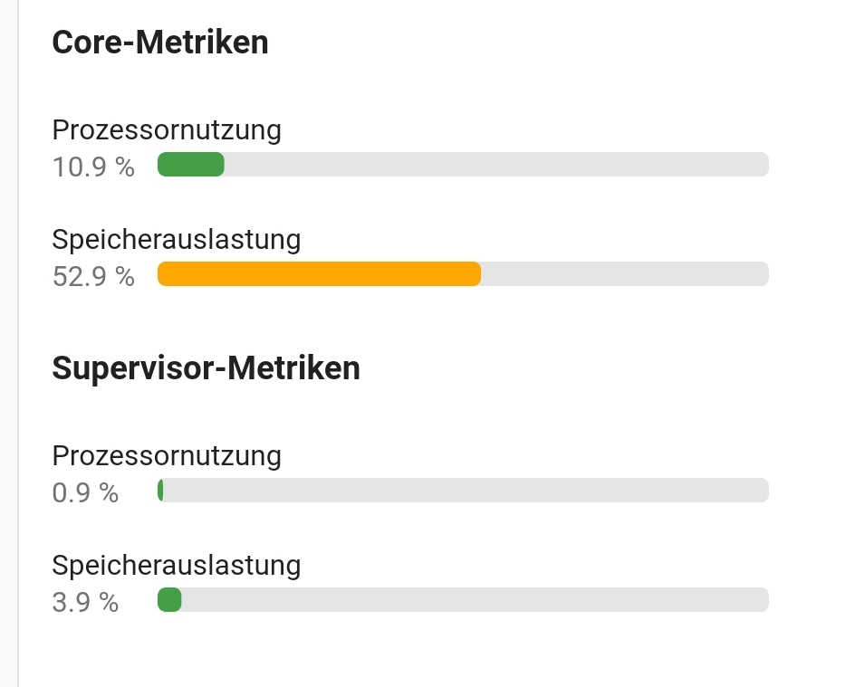This screenshot has width=855, height=687.
Task: Select the 52.9 % memory value
Action: point(93,276)
